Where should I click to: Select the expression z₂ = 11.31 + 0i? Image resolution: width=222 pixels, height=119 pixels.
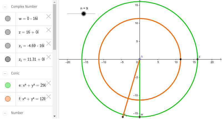point(32,59)
